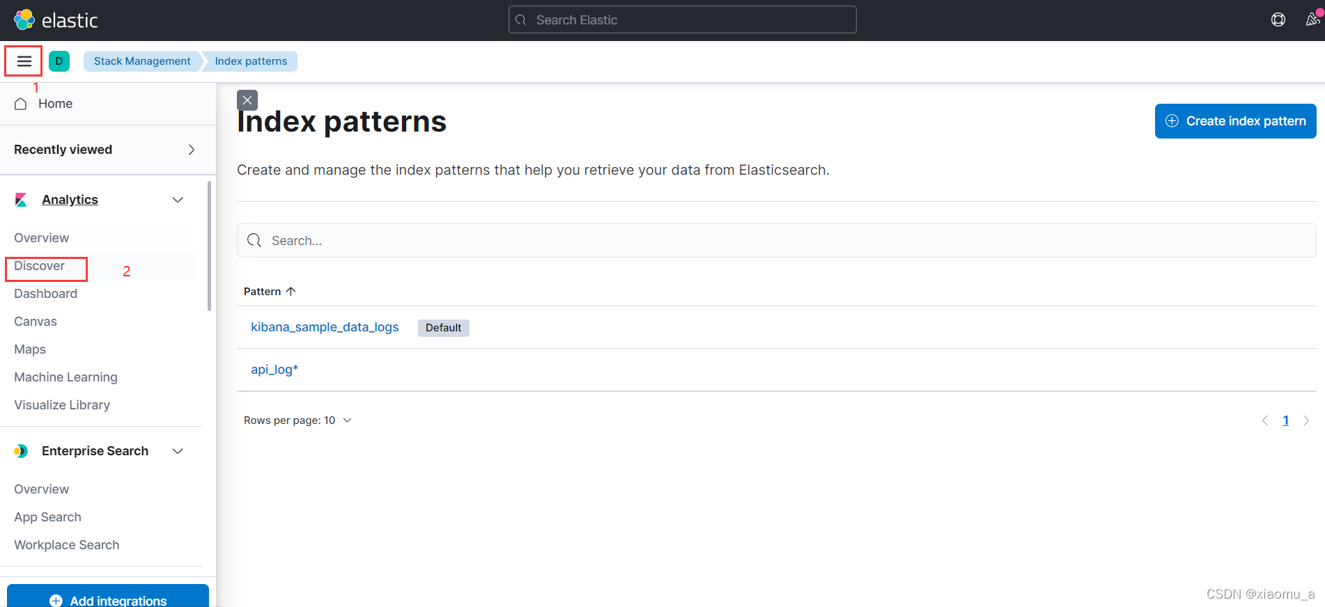Click Create index pattern button

point(1235,121)
